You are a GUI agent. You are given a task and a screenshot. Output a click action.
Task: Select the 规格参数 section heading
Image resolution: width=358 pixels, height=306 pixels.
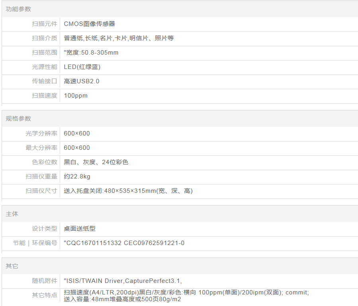[x=18, y=119]
